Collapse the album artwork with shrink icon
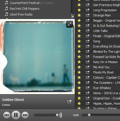 coord(70,24)
